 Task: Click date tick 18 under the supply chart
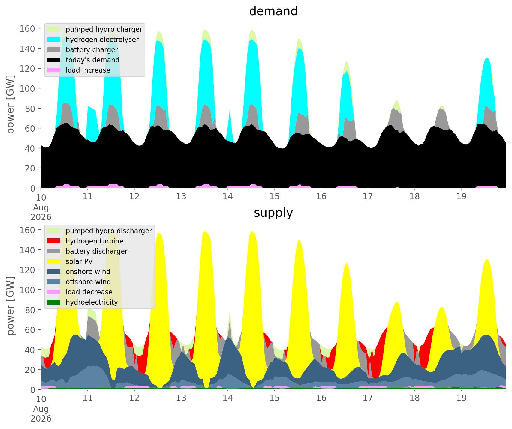click(x=414, y=398)
